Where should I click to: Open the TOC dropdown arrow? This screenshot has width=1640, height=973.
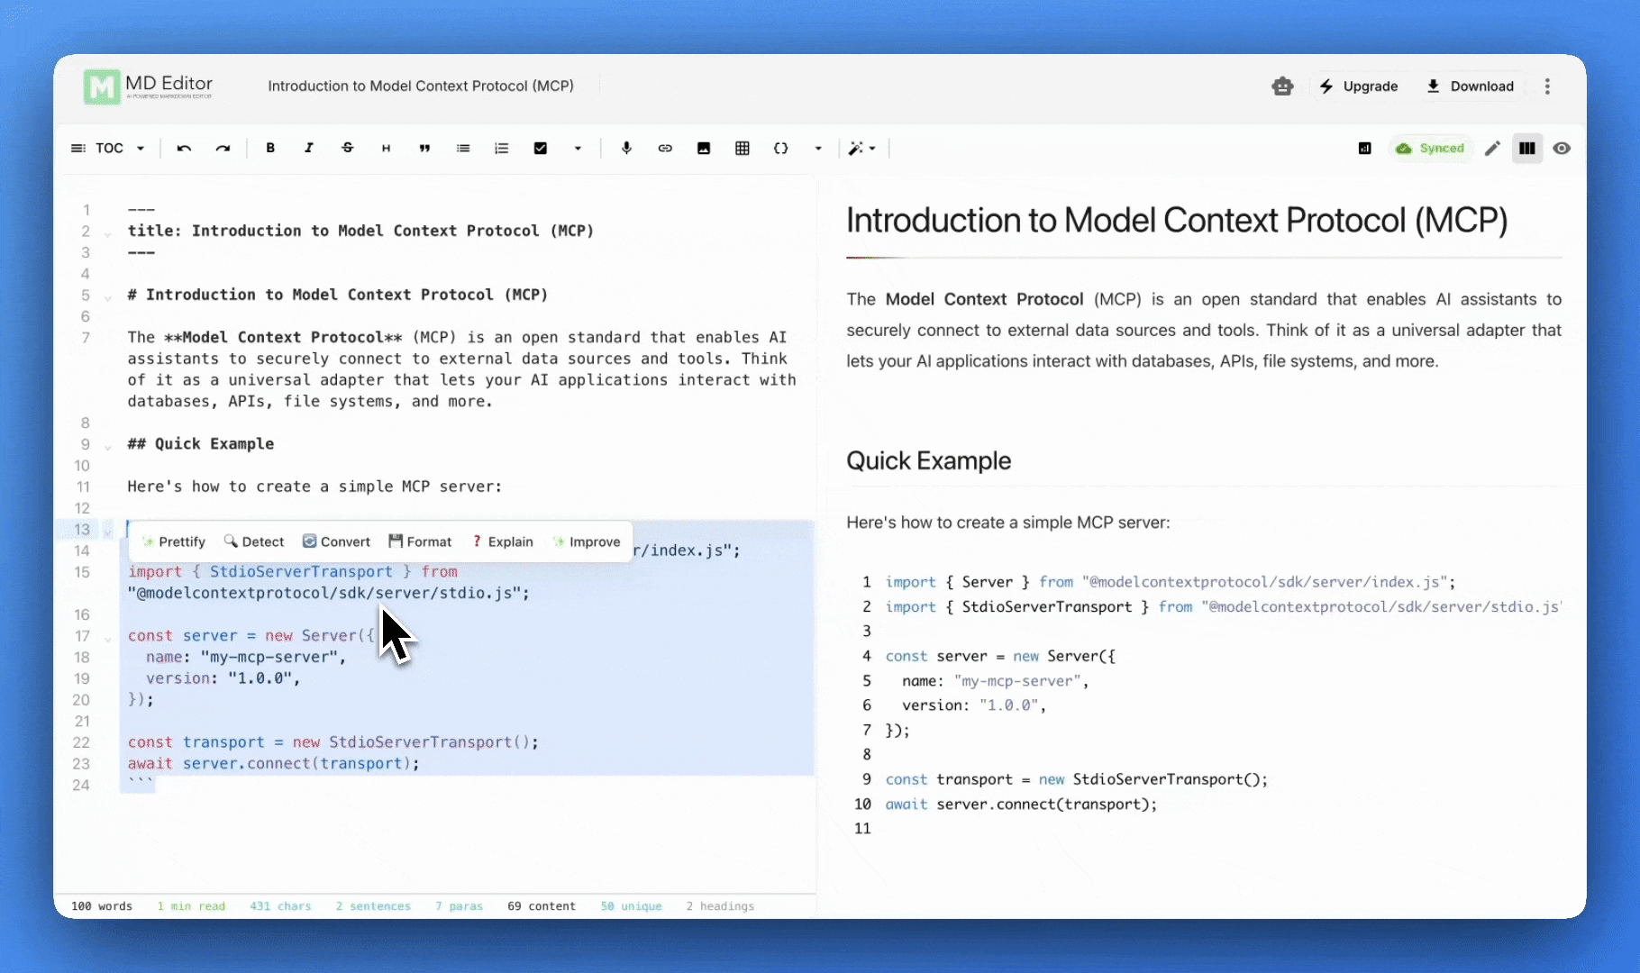[x=141, y=148]
